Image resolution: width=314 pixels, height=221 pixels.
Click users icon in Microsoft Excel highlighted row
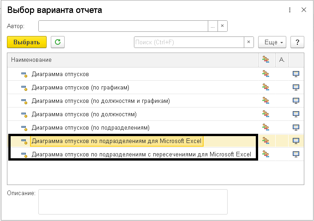pos(266,141)
